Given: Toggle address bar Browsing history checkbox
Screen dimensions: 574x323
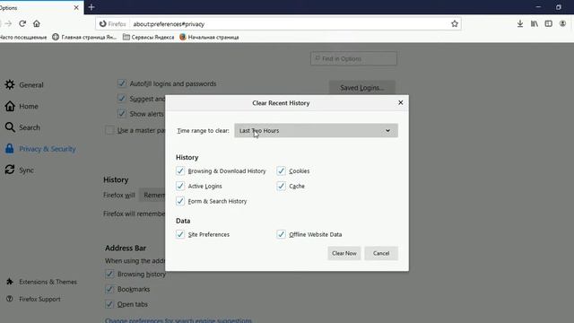Looking at the screenshot, I should pyautogui.click(x=109, y=274).
